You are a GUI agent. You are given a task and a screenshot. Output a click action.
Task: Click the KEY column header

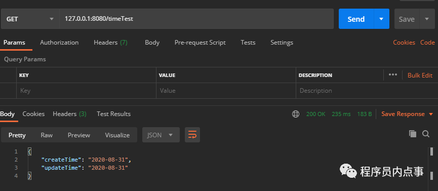[24, 75]
